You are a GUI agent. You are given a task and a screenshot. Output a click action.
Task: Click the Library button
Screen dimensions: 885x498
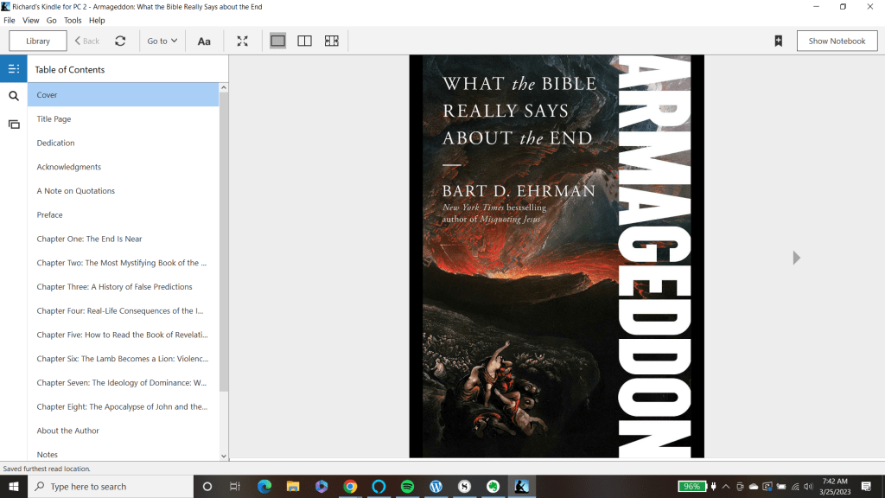click(x=38, y=41)
